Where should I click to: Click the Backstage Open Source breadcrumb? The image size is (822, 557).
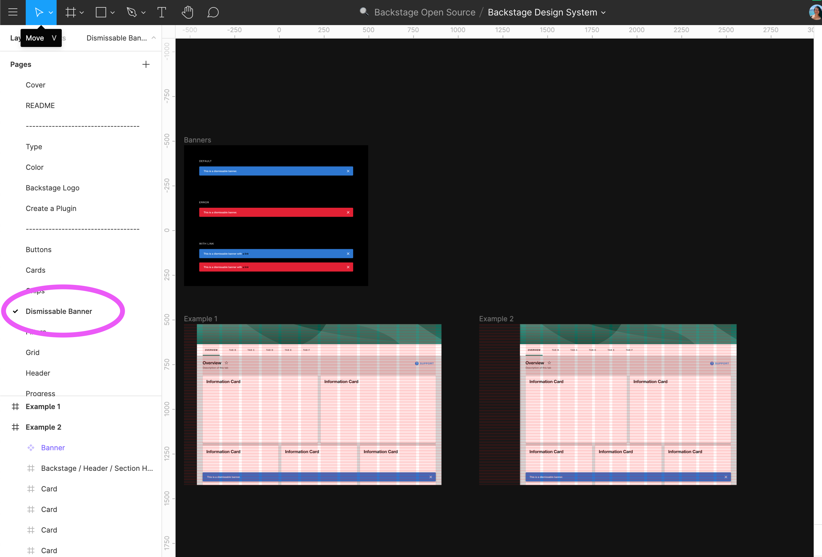pos(425,12)
